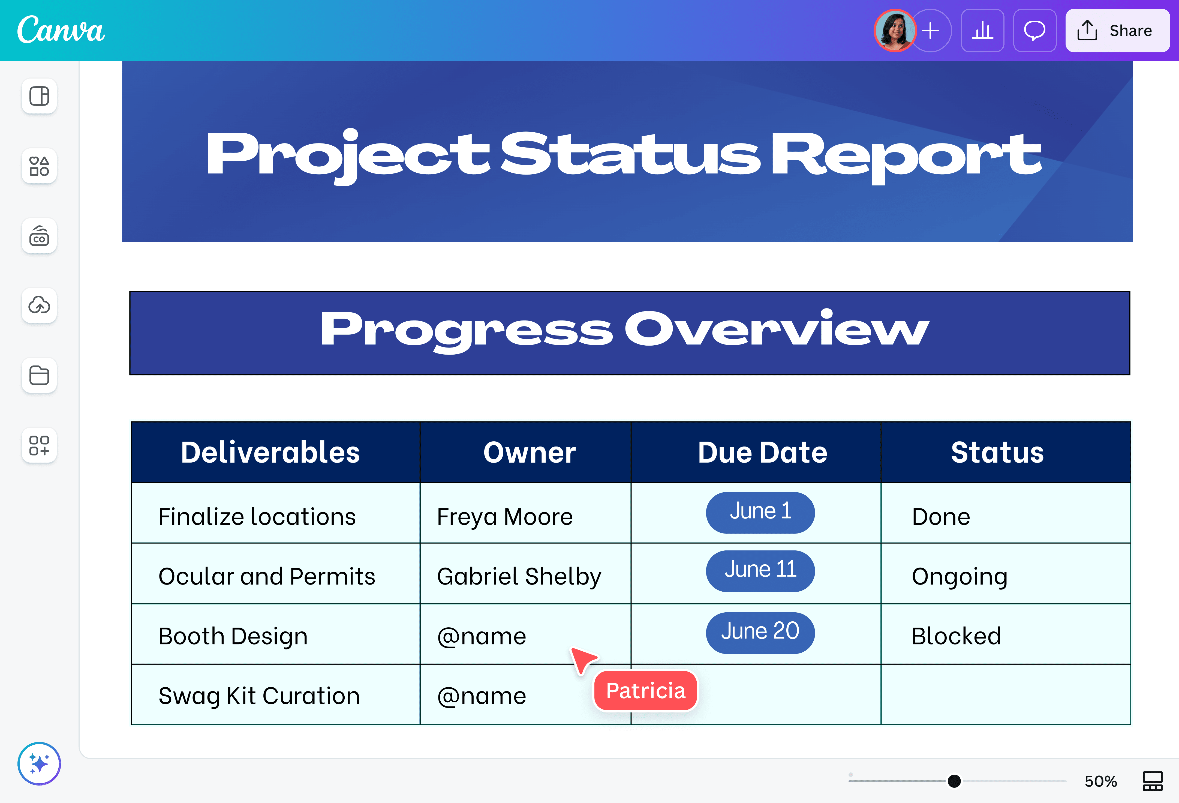Open the Projects folder panel
The image size is (1179, 803).
(x=39, y=376)
